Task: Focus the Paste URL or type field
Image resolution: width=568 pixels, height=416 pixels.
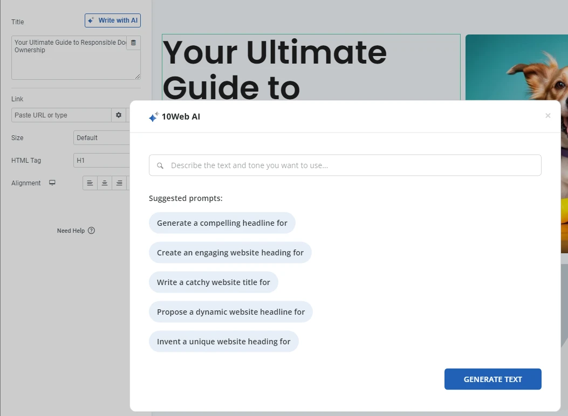Action: click(61, 115)
